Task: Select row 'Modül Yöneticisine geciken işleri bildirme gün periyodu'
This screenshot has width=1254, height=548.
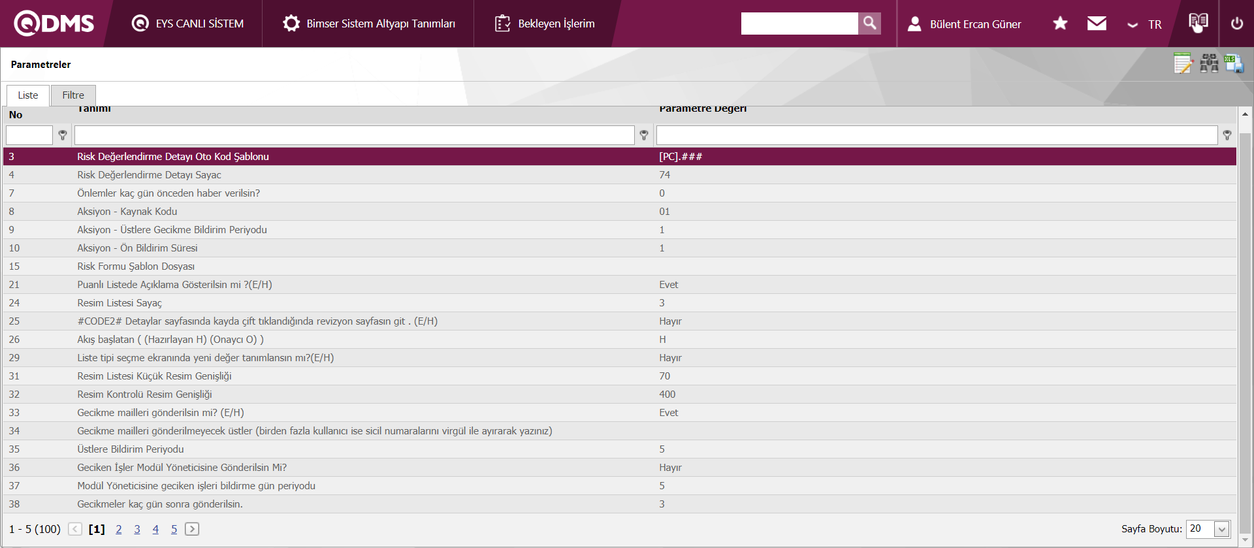Action: click(620, 486)
